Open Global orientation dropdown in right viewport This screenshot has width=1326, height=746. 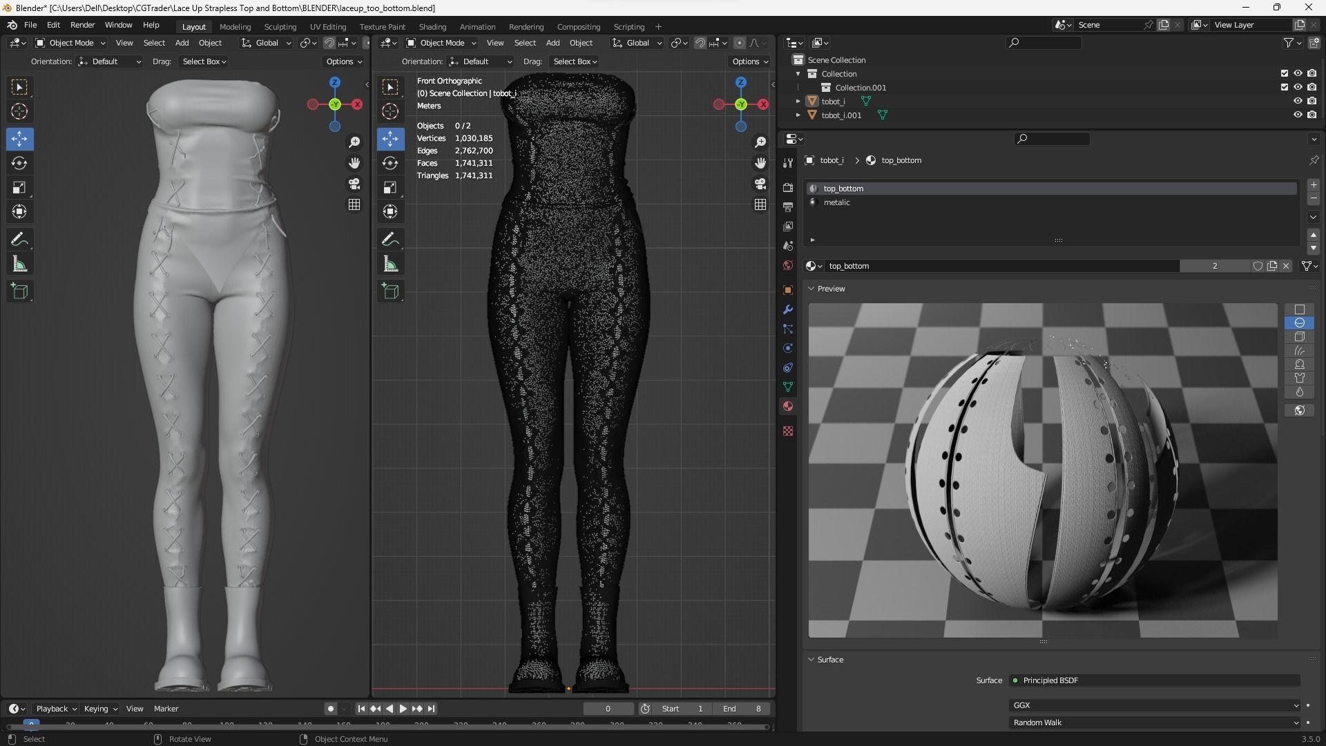coord(637,43)
